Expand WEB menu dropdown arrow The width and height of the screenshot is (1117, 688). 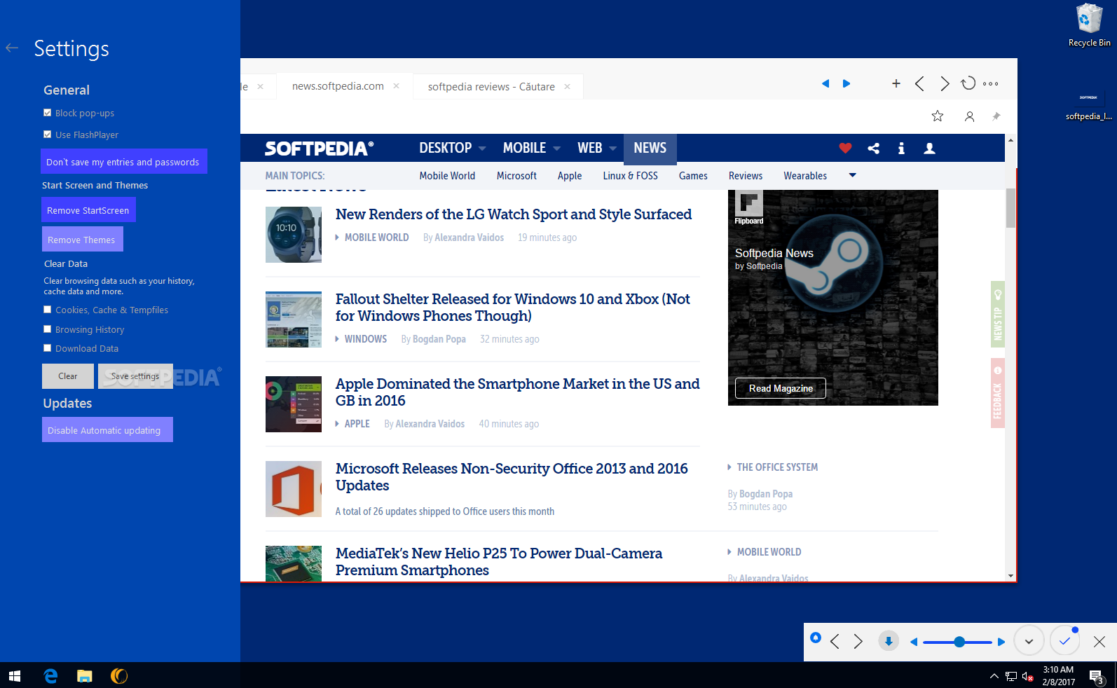(x=612, y=149)
